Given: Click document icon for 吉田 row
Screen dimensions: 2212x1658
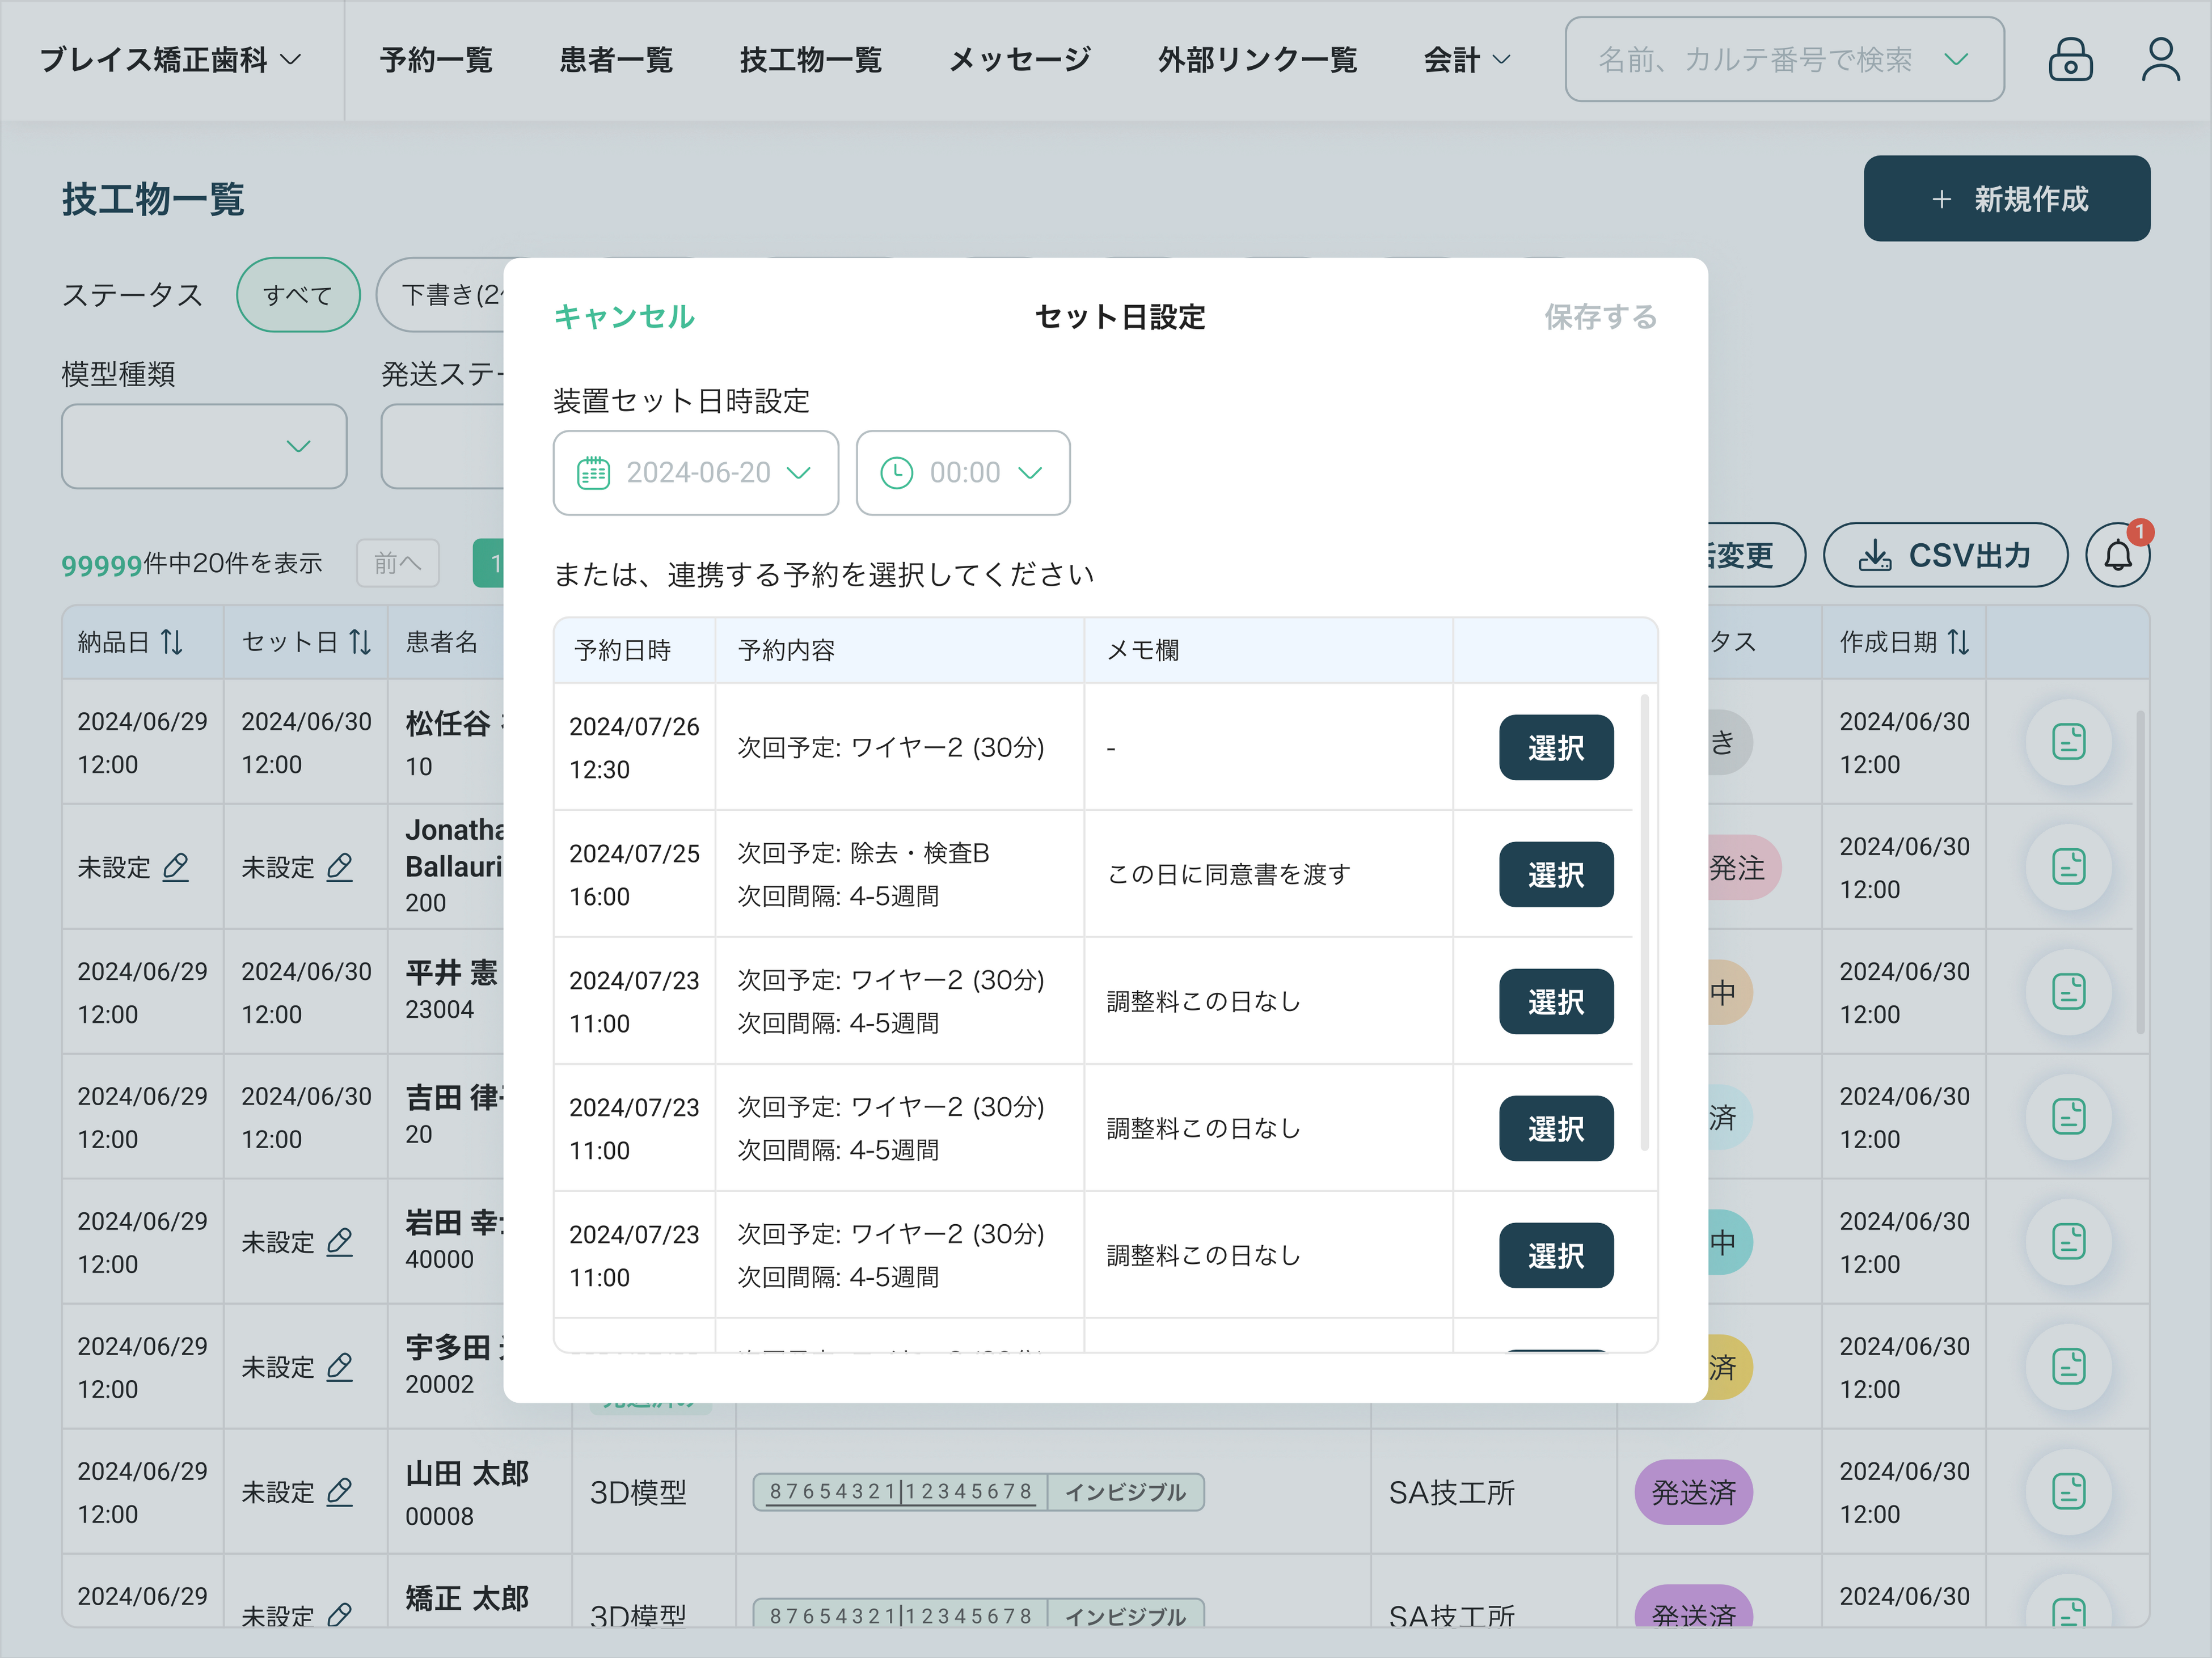Looking at the screenshot, I should point(2068,1117).
